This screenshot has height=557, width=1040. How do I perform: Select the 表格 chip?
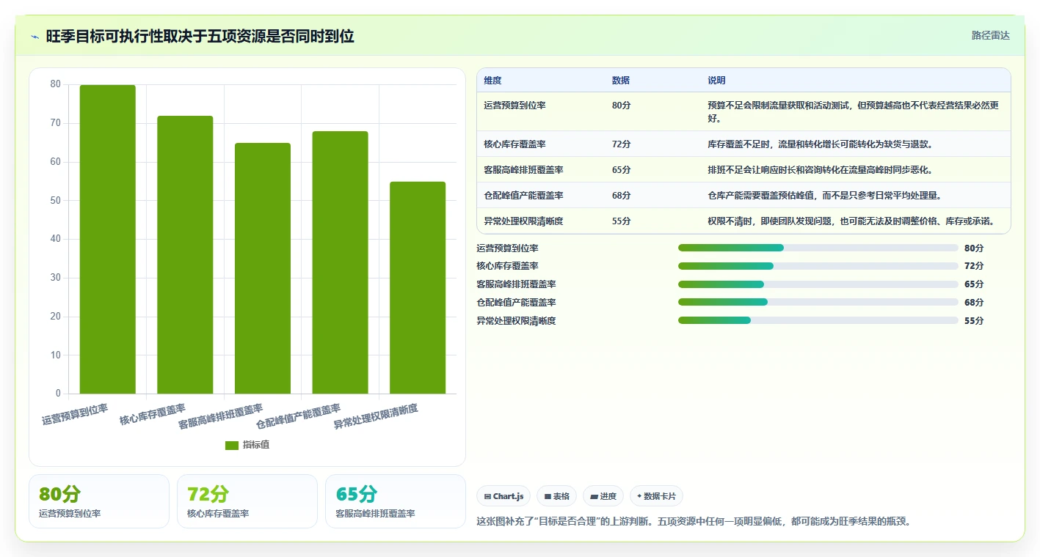[557, 496]
